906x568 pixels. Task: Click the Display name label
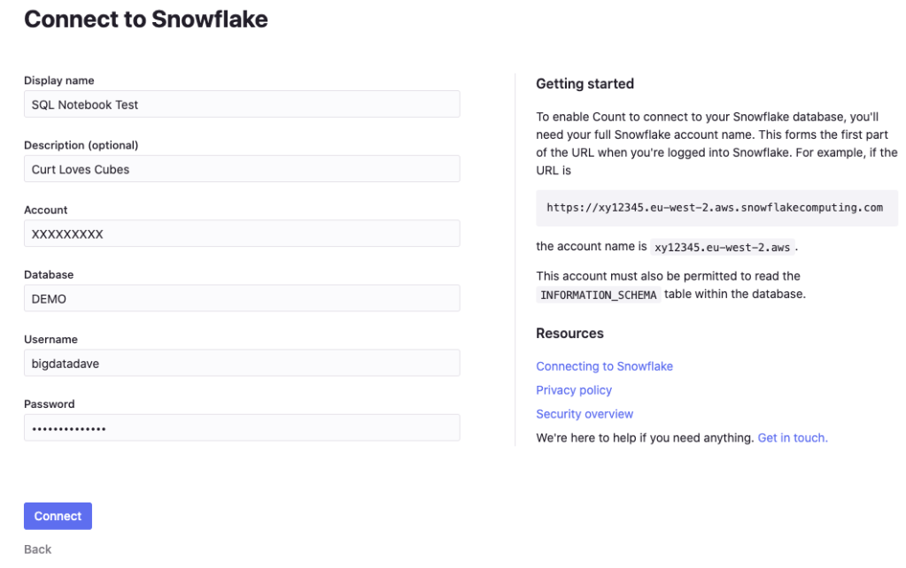(x=58, y=81)
